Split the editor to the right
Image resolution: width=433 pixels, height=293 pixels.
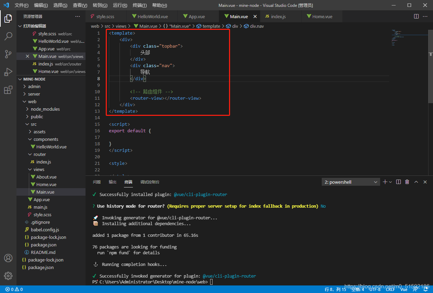(416, 16)
